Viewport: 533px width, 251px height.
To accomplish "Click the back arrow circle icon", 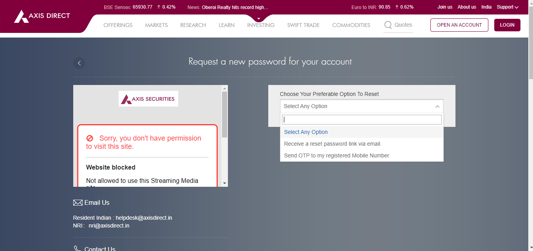I will pos(79,63).
